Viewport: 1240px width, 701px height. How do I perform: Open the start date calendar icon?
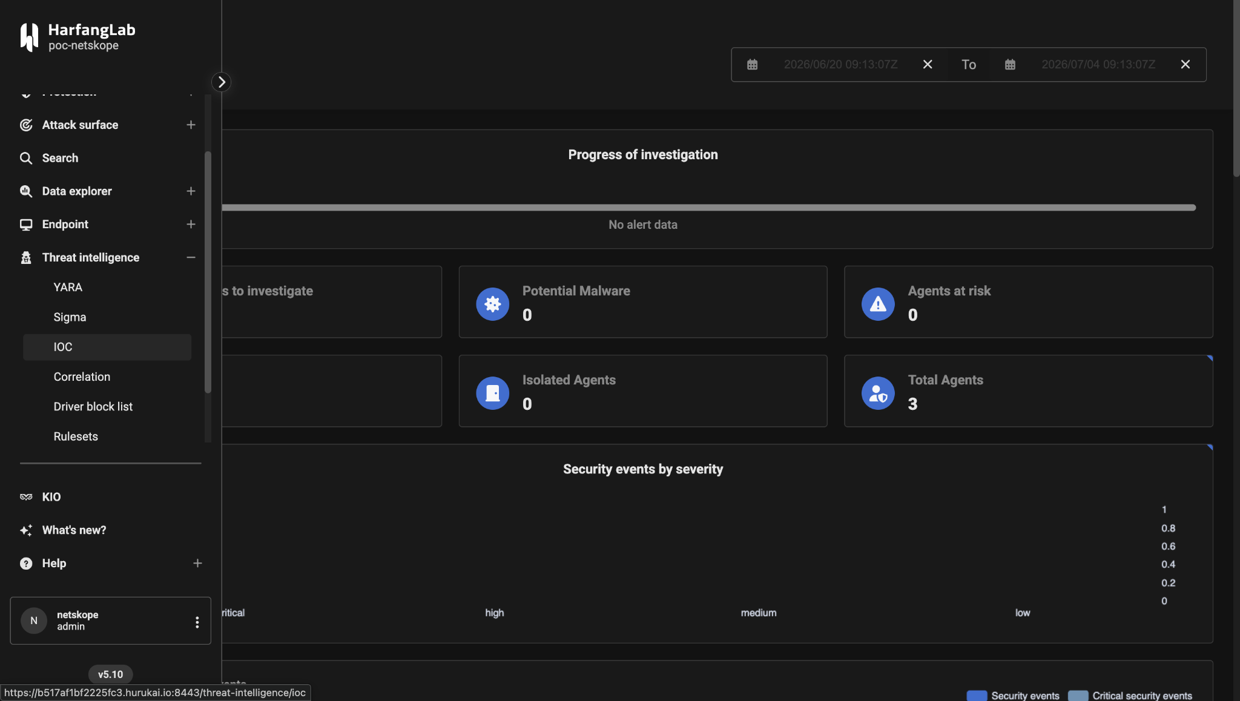click(752, 64)
